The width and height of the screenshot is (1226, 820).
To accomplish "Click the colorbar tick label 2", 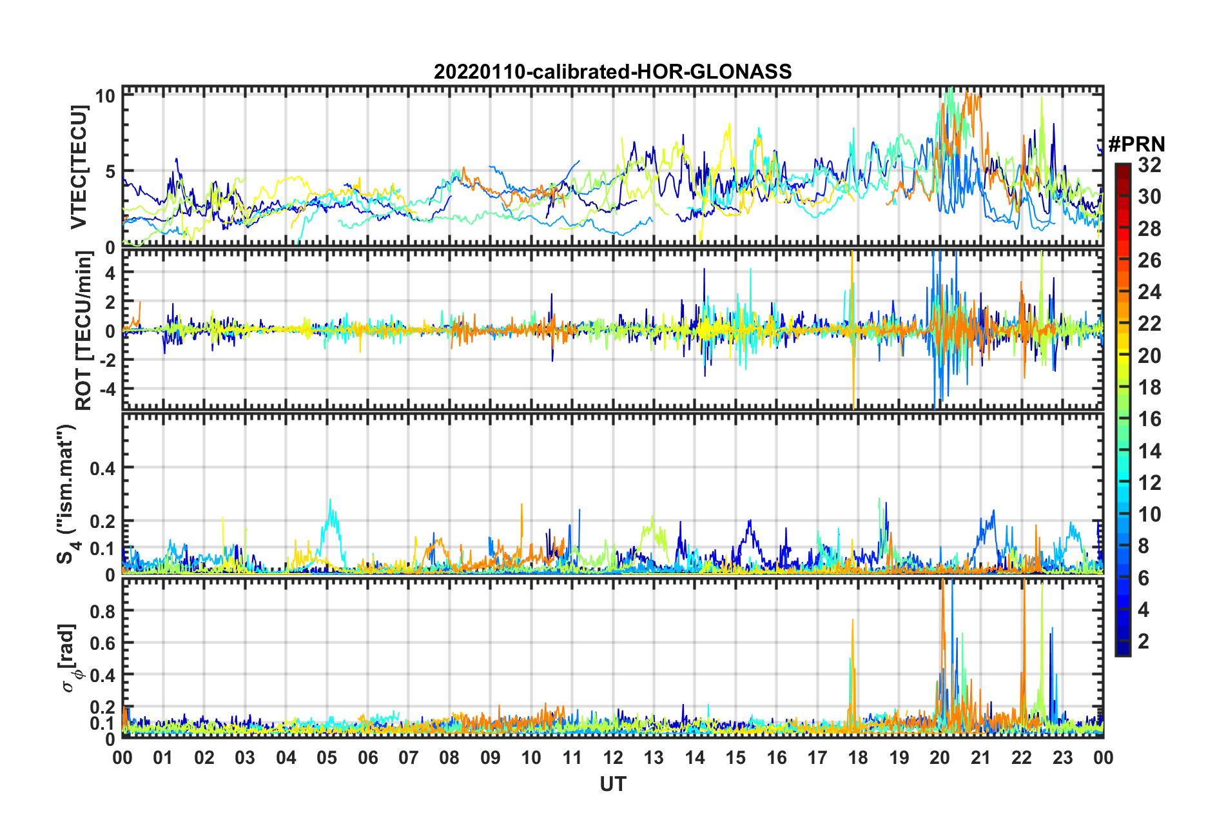I will (1143, 641).
